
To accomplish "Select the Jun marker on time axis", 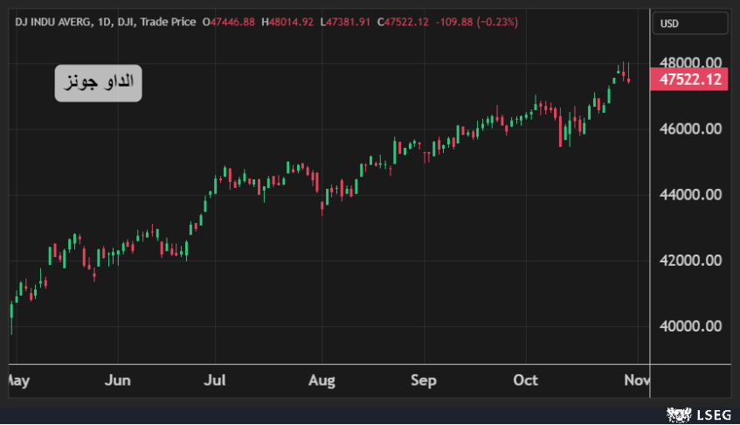I will pos(117,380).
